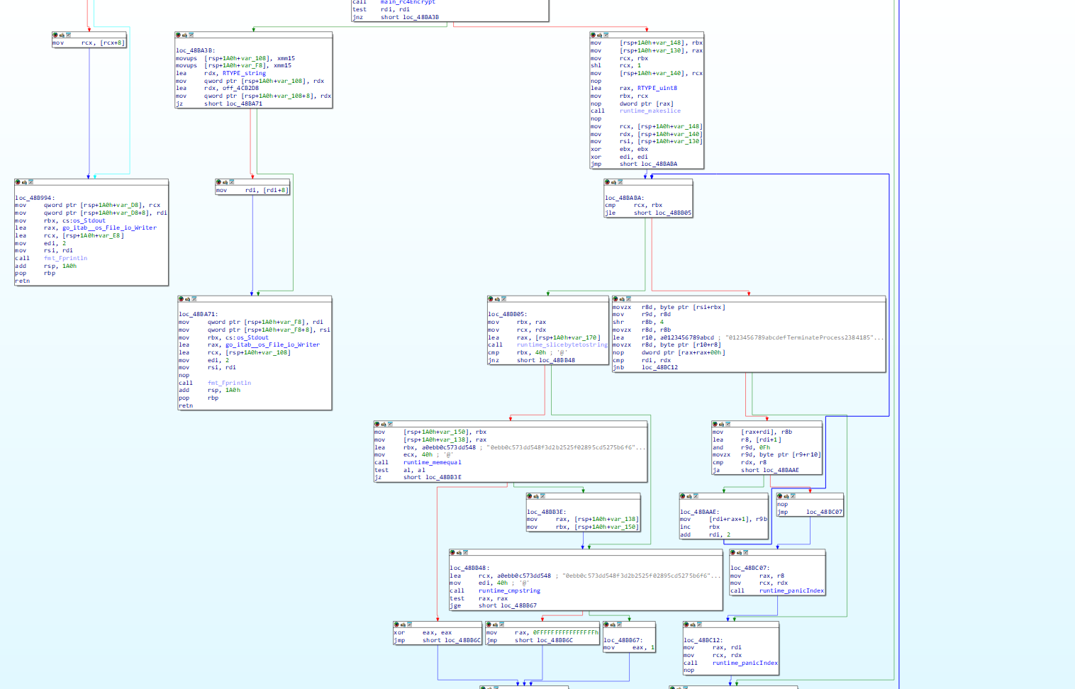Set node color of runtime_memequal block
Image resolution: width=1075 pixels, height=689 pixels.
[377, 424]
